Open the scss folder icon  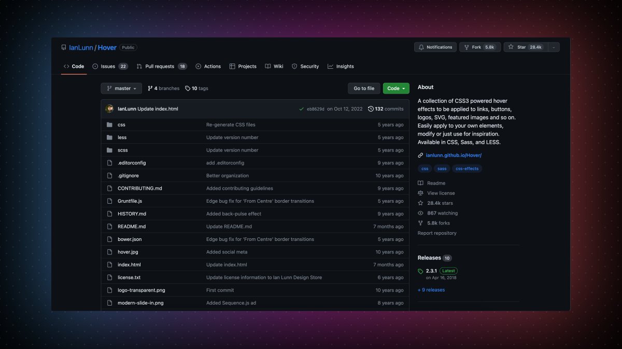click(x=109, y=150)
